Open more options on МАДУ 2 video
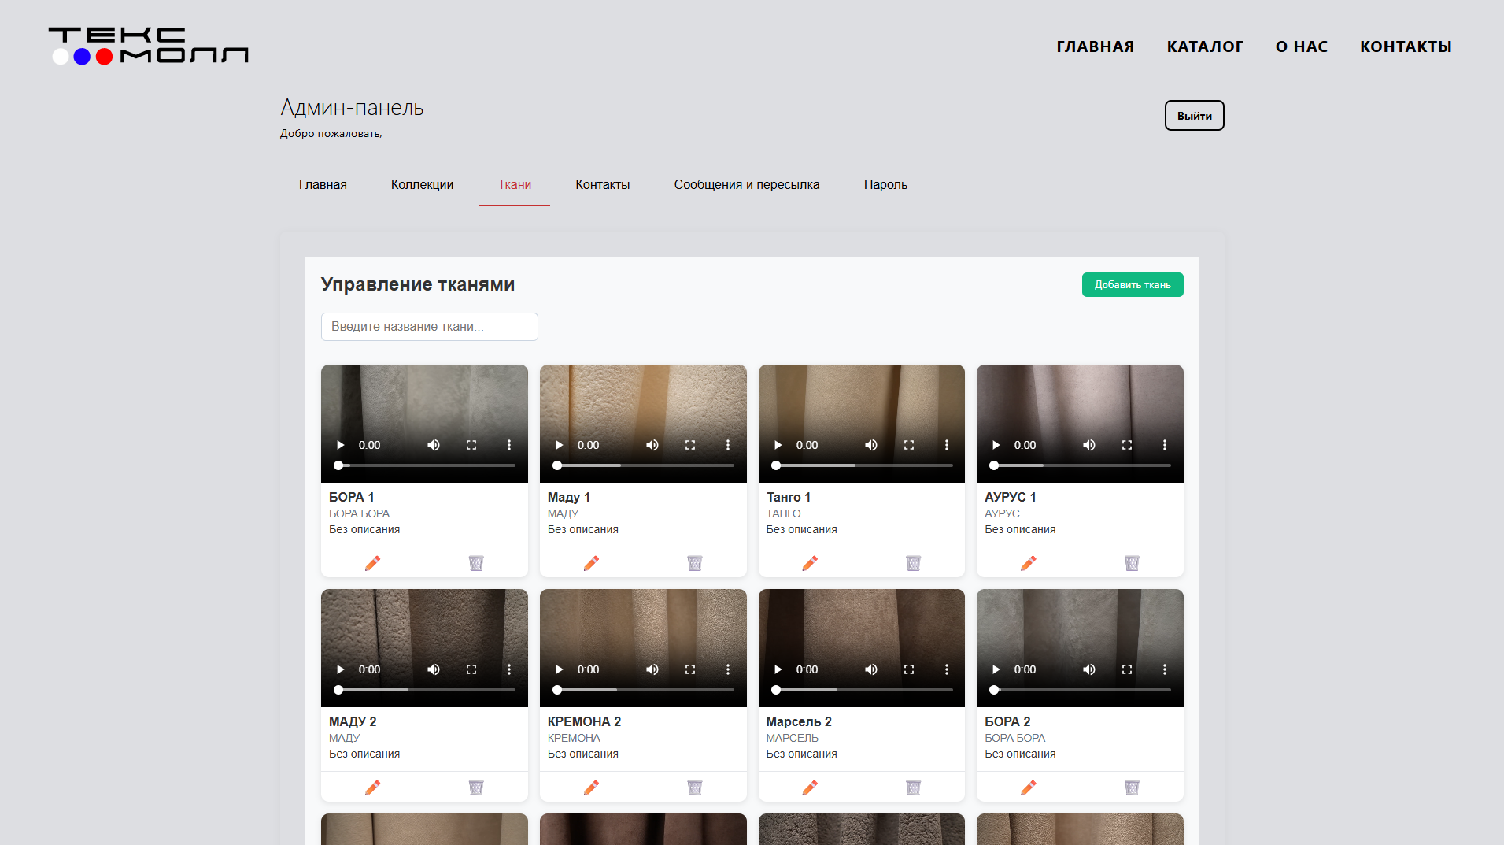Screen dimensions: 1504x845 509,669
